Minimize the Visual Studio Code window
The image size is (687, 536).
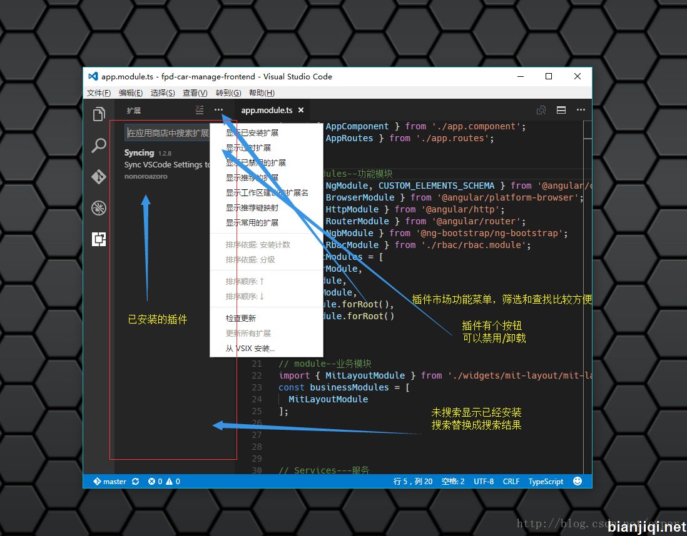point(521,76)
